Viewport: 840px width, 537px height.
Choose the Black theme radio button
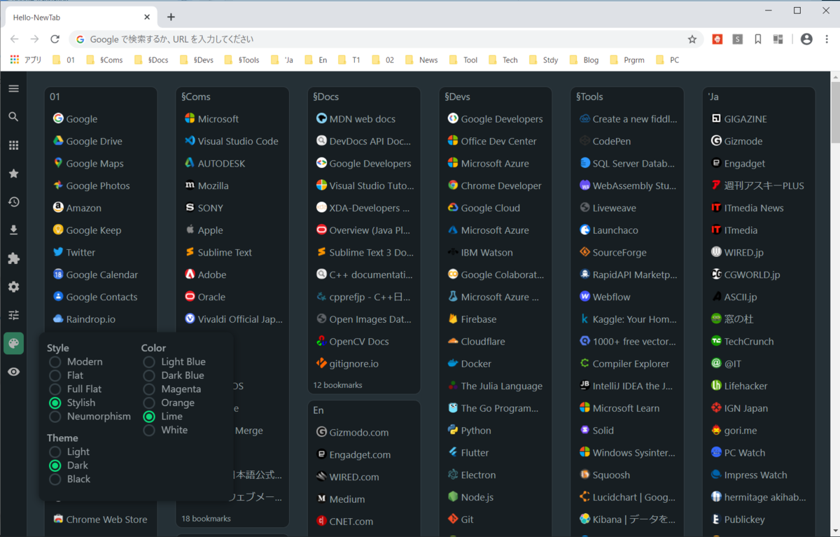(x=55, y=479)
